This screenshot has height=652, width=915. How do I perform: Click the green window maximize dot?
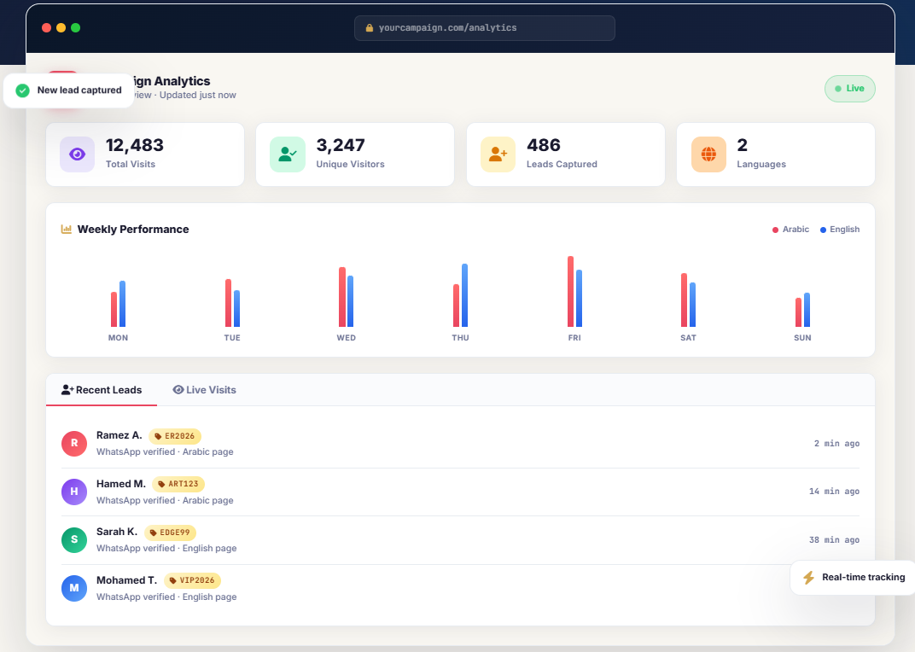[x=75, y=27]
